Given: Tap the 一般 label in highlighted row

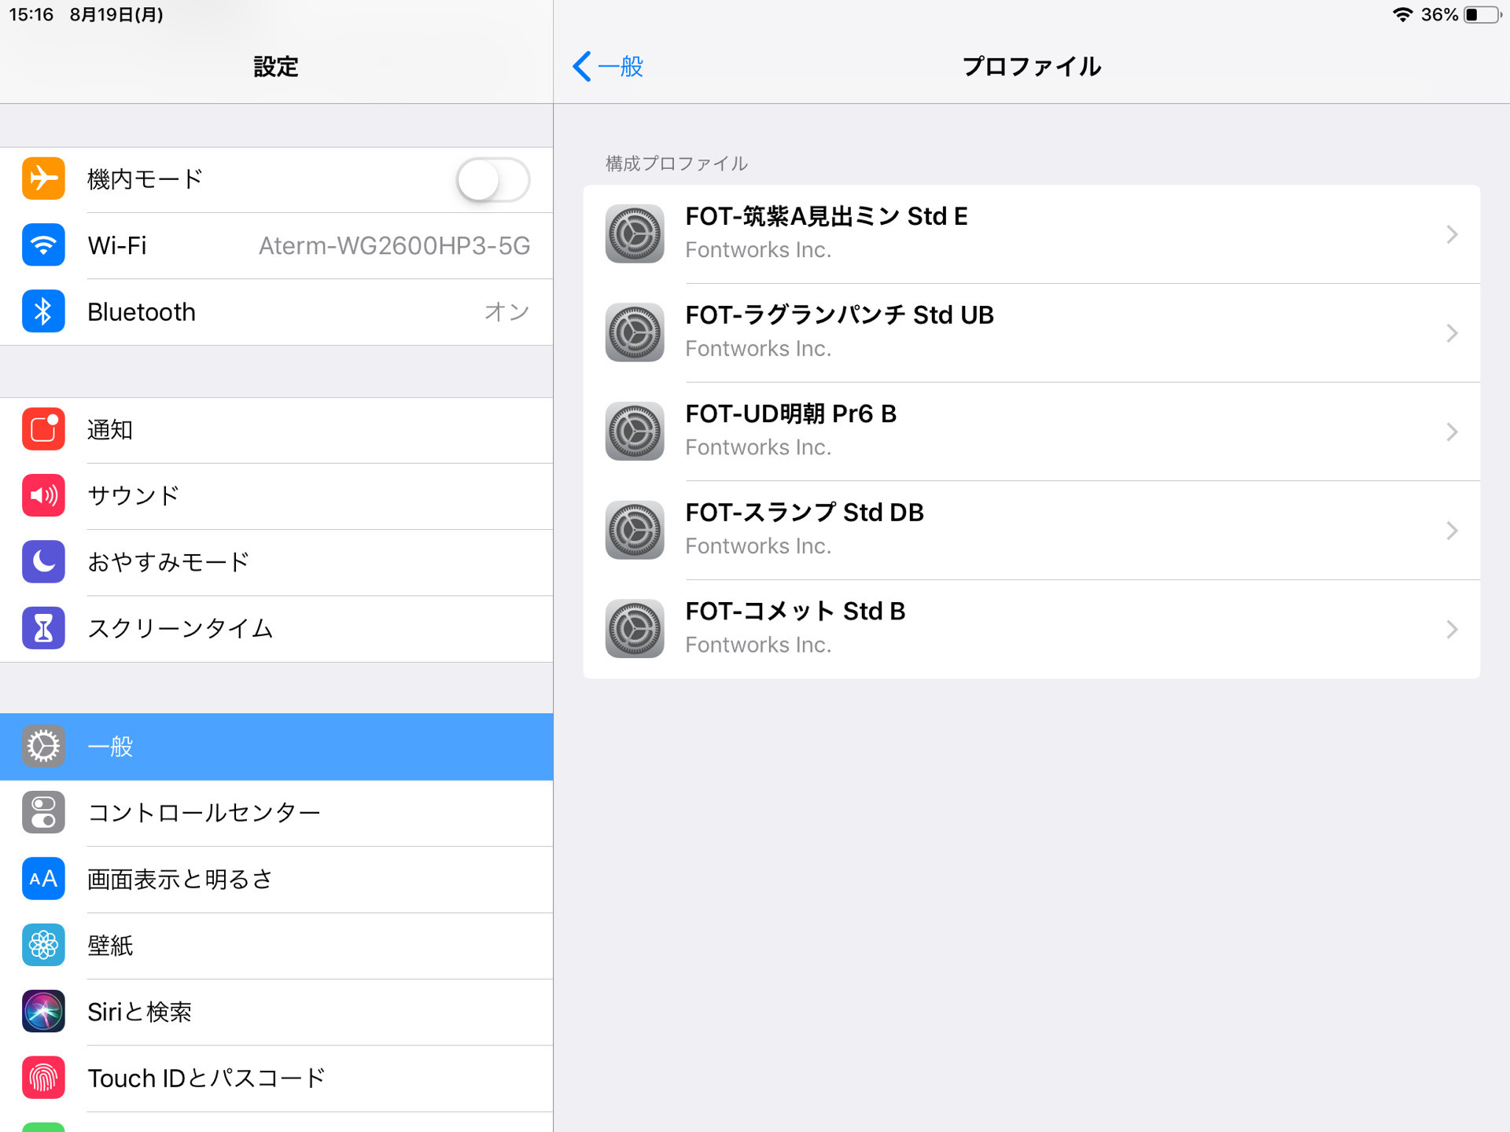Looking at the screenshot, I should (x=110, y=746).
